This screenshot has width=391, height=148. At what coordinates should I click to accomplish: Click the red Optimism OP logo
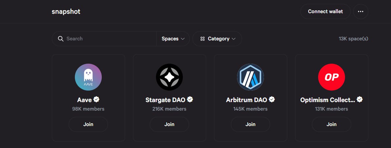pos(332,77)
